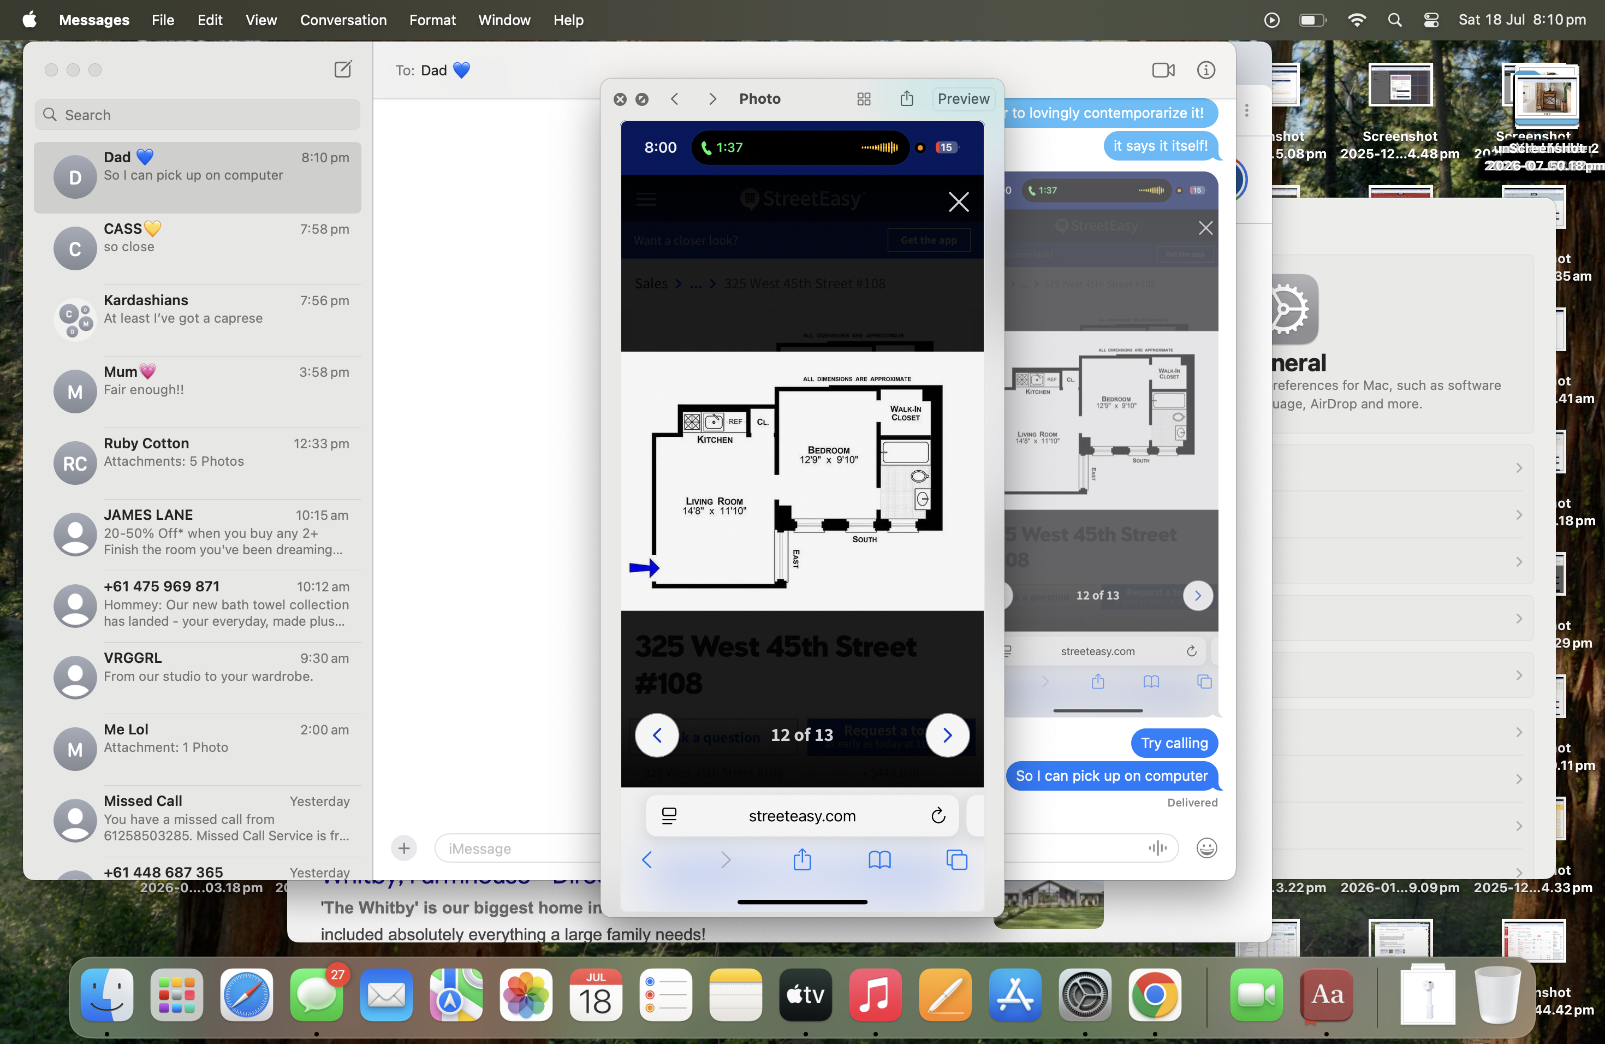Open the Edit menu
Screen dimensions: 1605x1044
coord(210,20)
